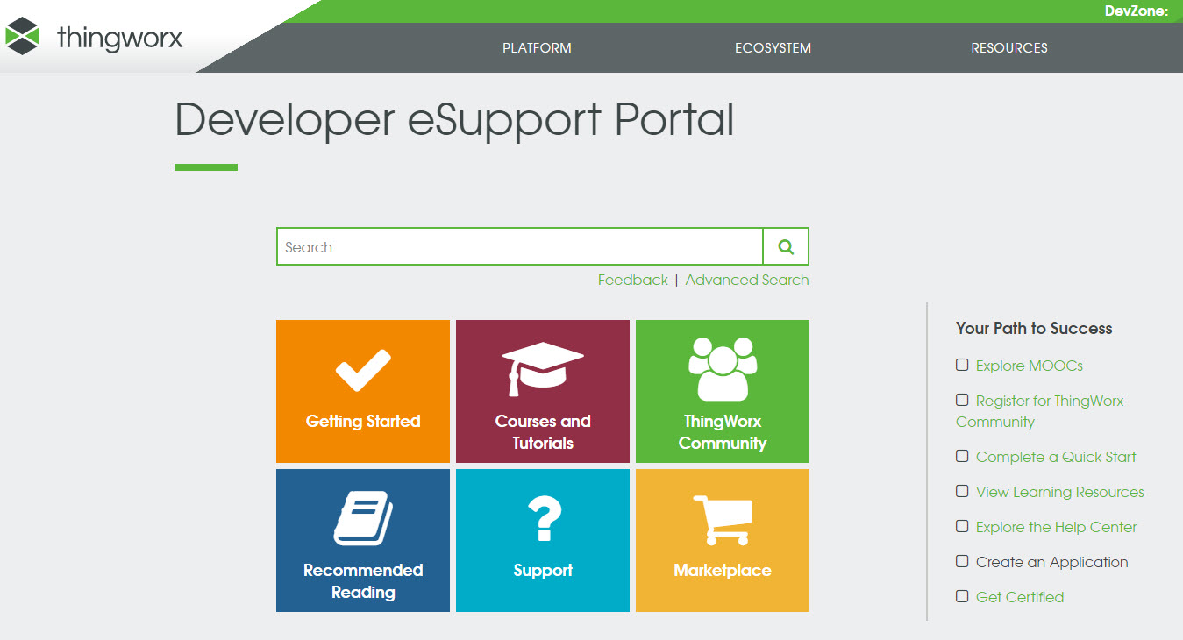Open the ECOSYSTEM menu
The height and width of the screenshot is (640, 1183).
click(x=773, y=48)
